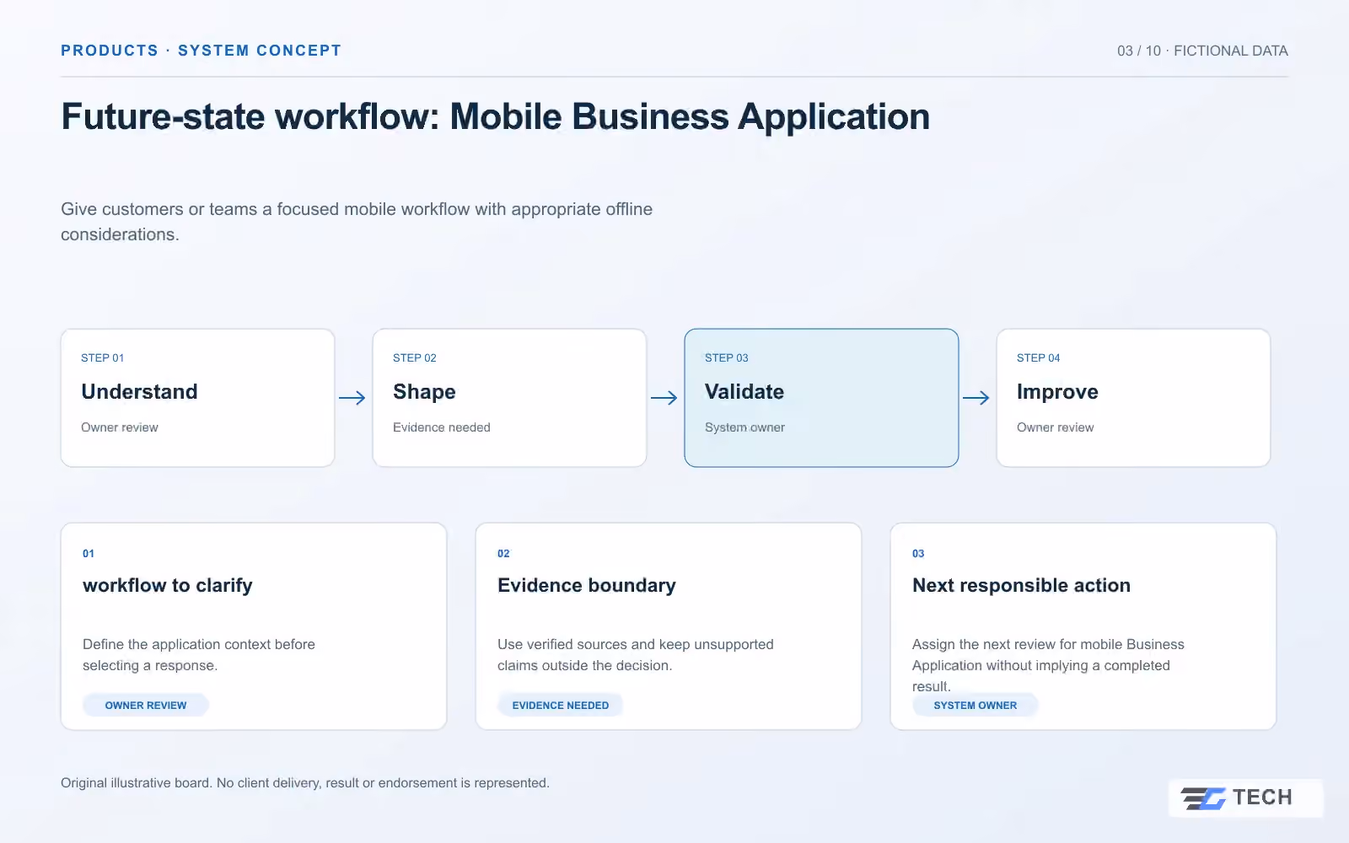This screenshot has height=843, width=1349.
Task: Click the 'Next responsible action' heading
Action: [1021, 585]
